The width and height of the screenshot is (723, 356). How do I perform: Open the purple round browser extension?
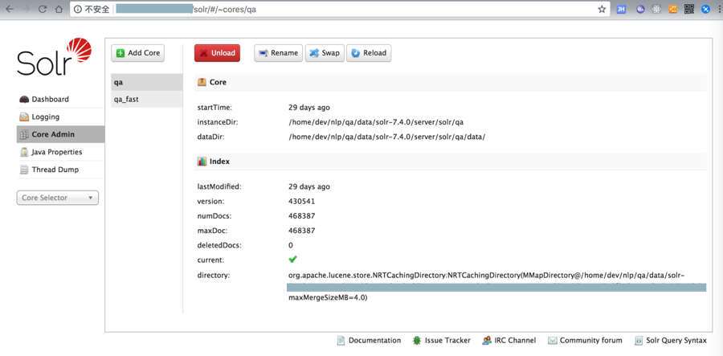(640, 9)
